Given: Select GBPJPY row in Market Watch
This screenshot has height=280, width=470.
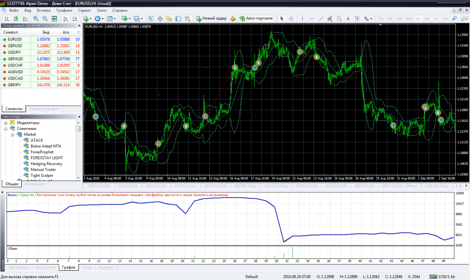Looking at the screenshot, I should click(x=41, y=85).
